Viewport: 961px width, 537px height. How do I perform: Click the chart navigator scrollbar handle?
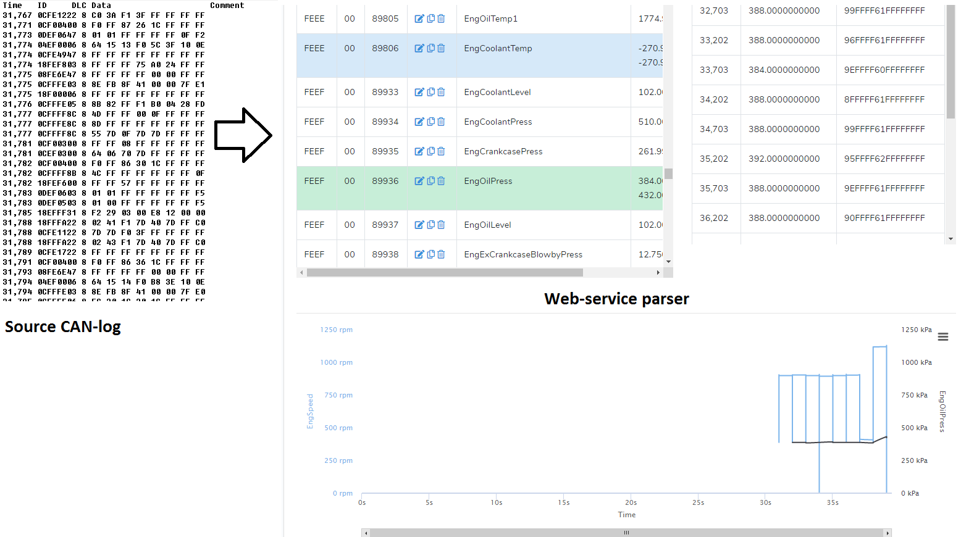626,533
